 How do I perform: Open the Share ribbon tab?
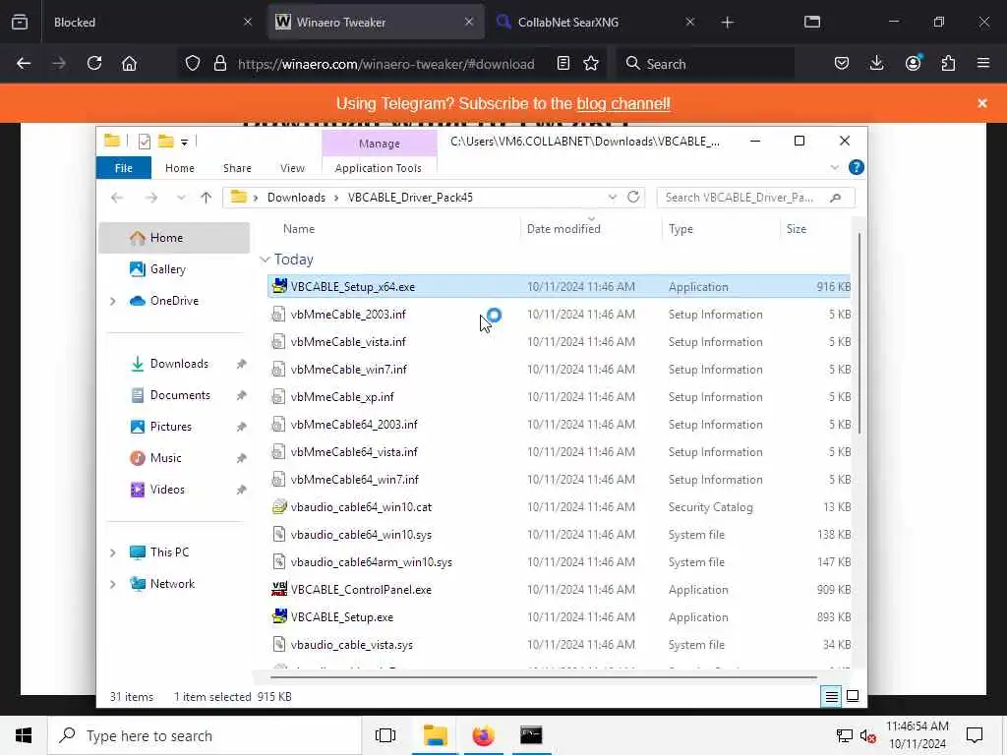pos(237,167)
